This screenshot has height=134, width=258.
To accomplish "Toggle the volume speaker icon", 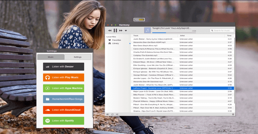I will (107, 114).
